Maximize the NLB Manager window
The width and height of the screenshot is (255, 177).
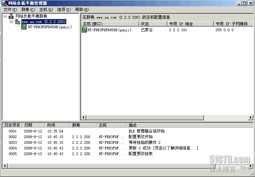(244, 3)
